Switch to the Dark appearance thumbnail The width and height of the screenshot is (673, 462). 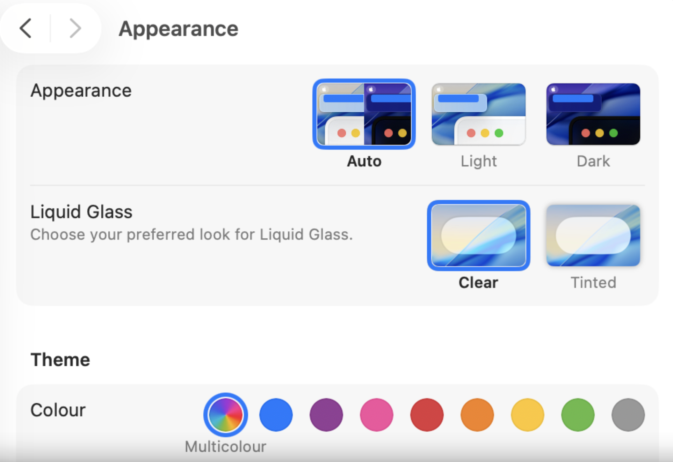[593, 114]
